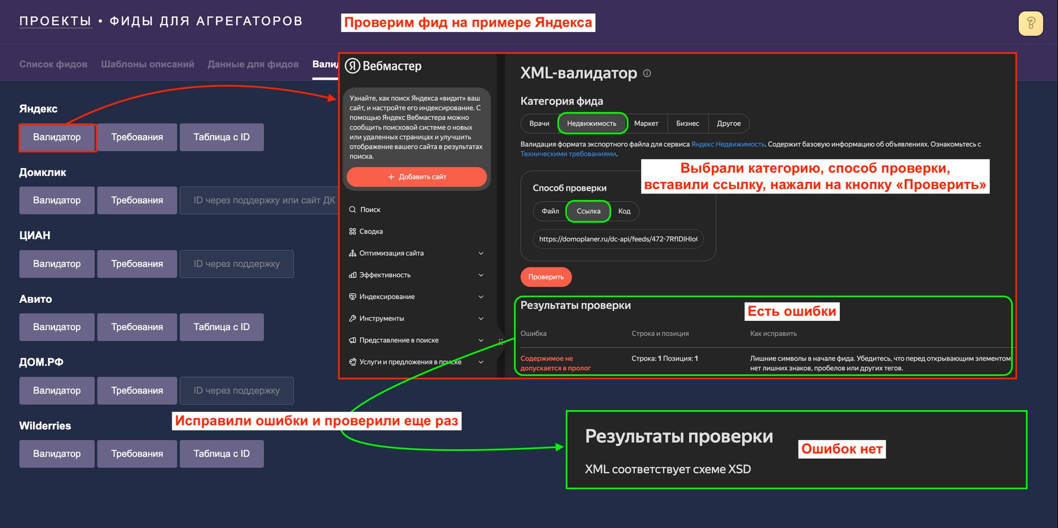Launch the ЦИАН Валидатор
The image size is (1058, 528).
click(57, 264)
